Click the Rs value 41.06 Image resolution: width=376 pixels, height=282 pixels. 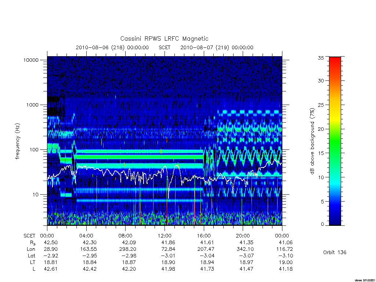point(286,242)
